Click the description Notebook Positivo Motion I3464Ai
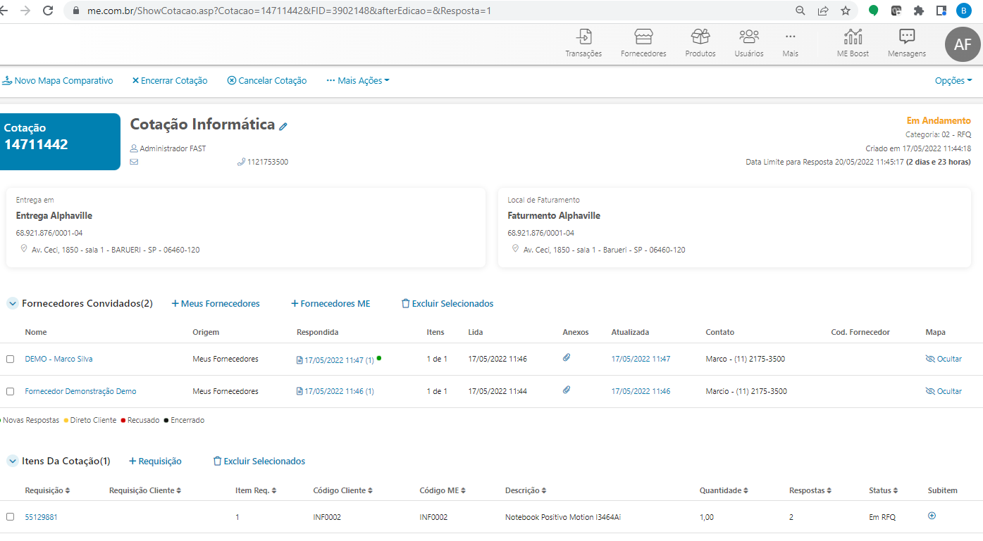 point(563,517)
